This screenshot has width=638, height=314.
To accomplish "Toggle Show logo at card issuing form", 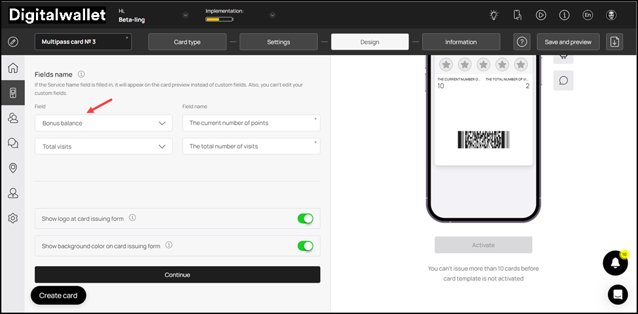I will coord(305,219).
